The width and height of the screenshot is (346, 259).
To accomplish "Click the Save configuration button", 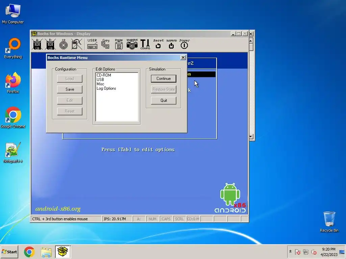I will click(x=70, y=89).
